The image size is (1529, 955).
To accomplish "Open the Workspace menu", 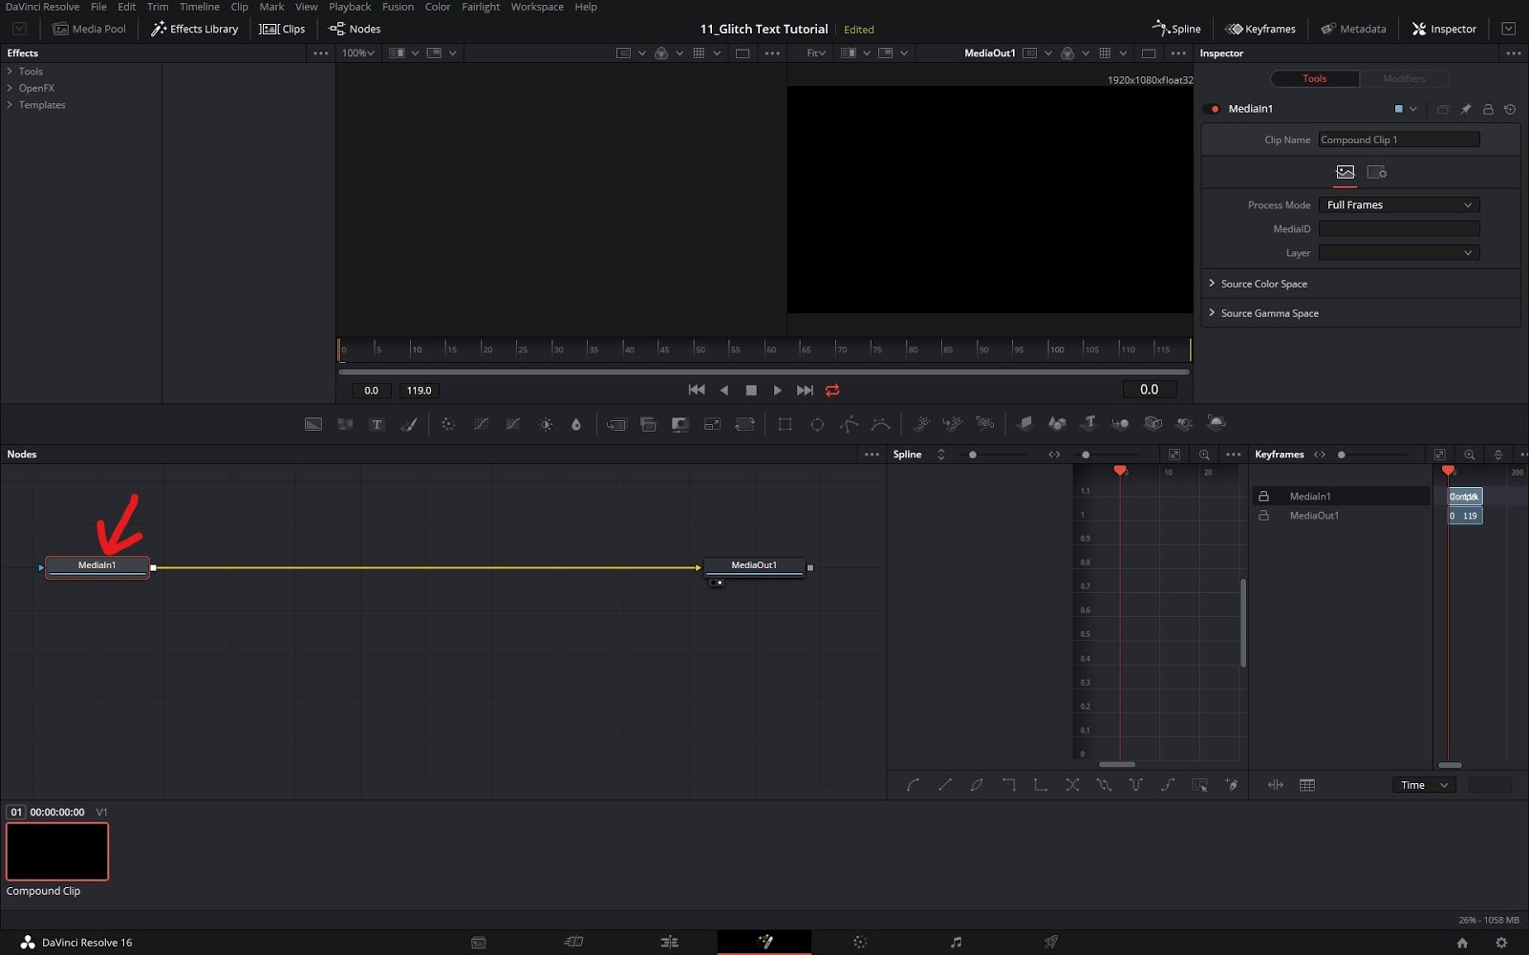I will tap(537, 7).
